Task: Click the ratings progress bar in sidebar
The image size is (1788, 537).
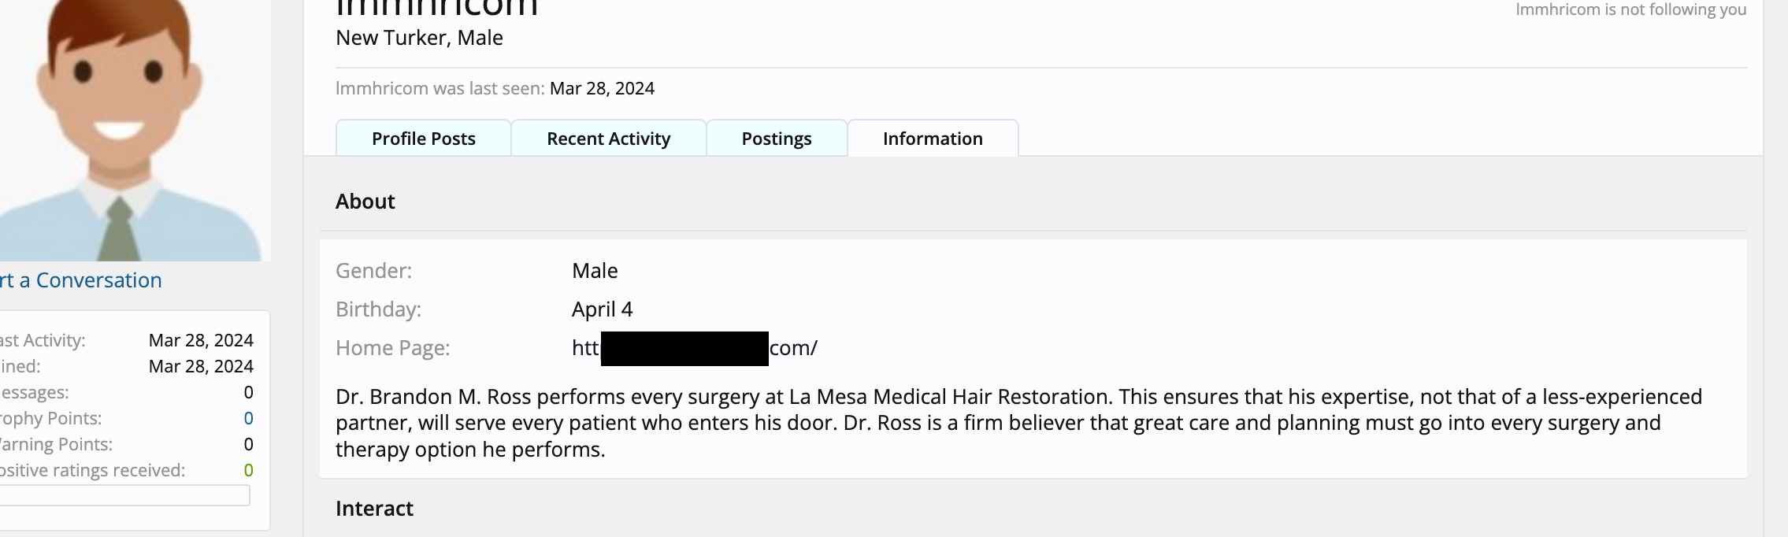Action: (x=124, y=495)
